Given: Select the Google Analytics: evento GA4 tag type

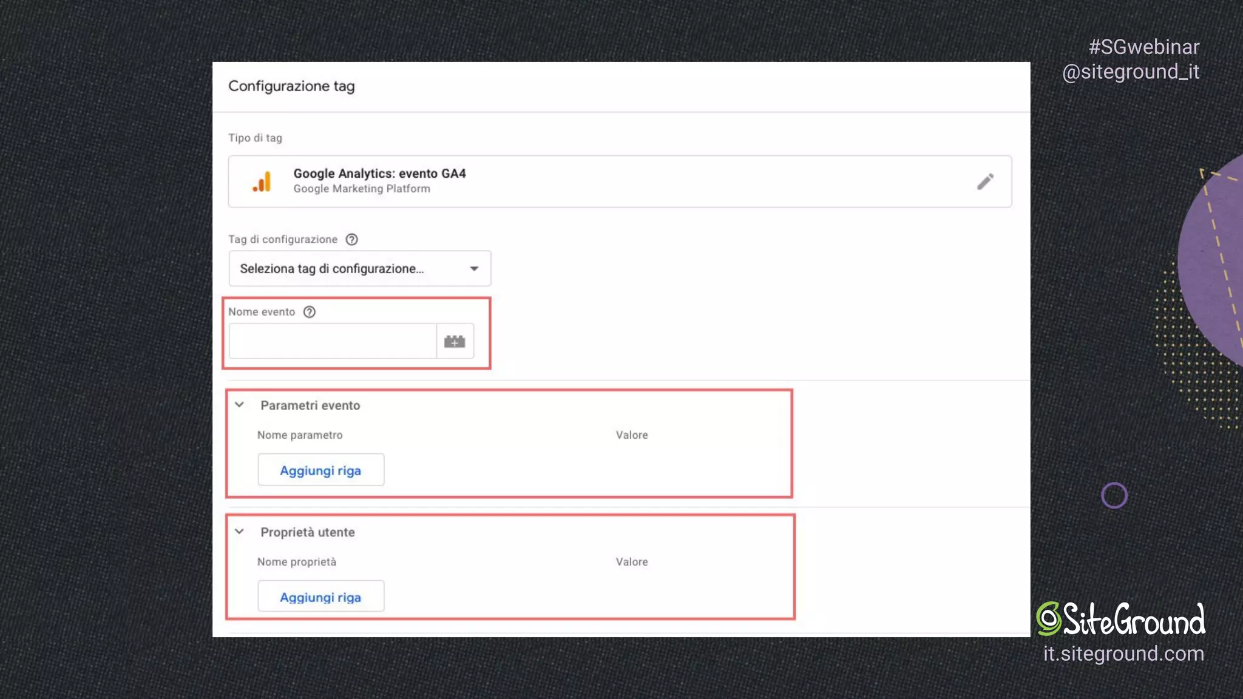Looking at the screenshot, I should [620, 181].
